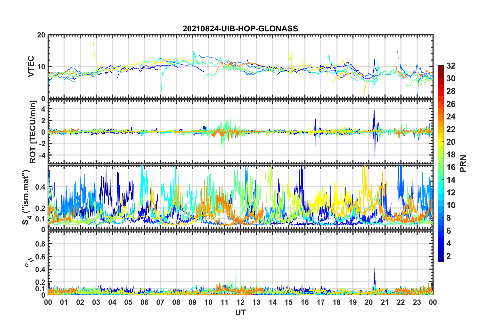This screenshot has height=327, width=481.
Task: Click hour tick 13 on UT axis
Action: [256, 302]
